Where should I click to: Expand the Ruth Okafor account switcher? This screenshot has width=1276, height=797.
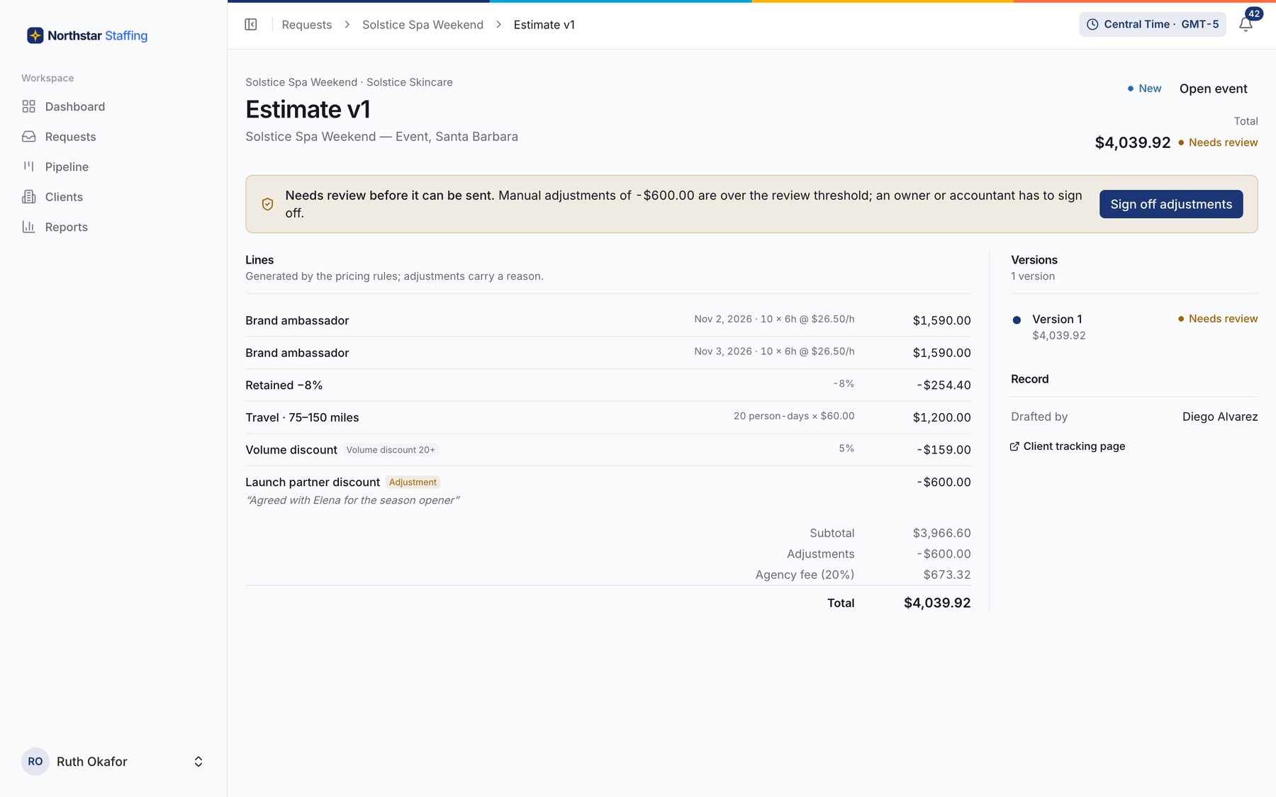pyautogui.click(x=198, y=762)
